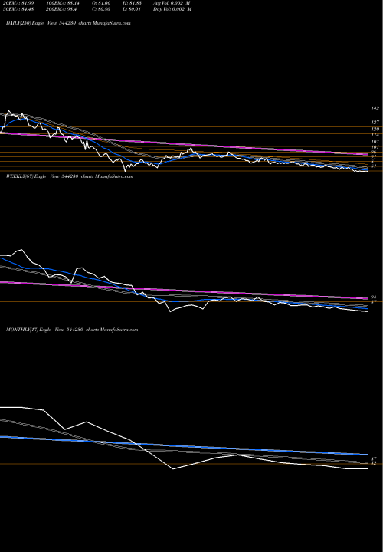Click the 127 price level label
The image size is (383, 552).
(375, 123)
